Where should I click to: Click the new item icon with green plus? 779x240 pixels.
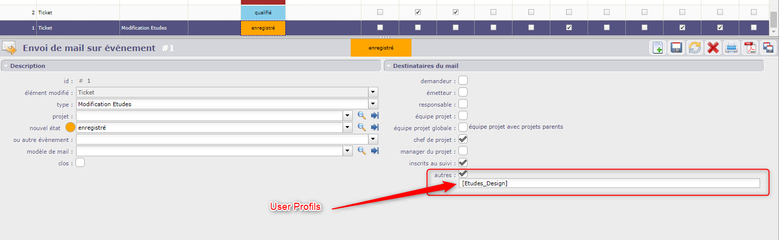[658, 48]
